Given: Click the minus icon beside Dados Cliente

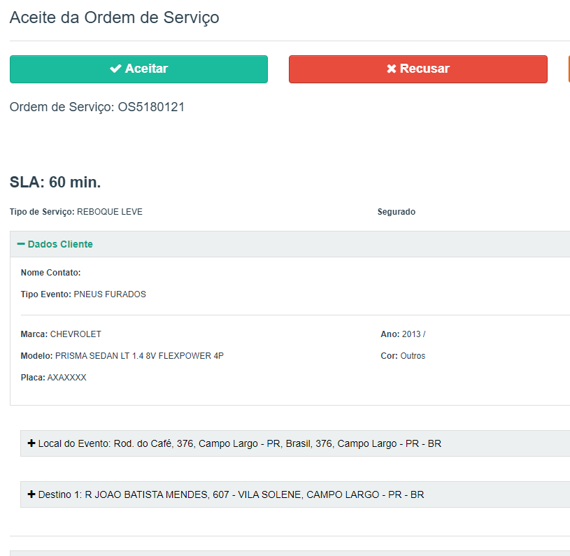Looking at the screenshot, I should [x=21, y=244].
